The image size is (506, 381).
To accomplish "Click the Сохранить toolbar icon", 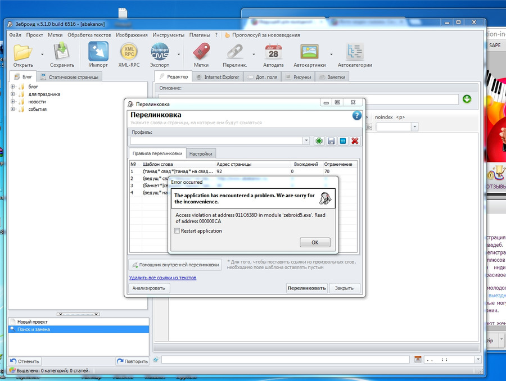I will [x=62, y=52].
